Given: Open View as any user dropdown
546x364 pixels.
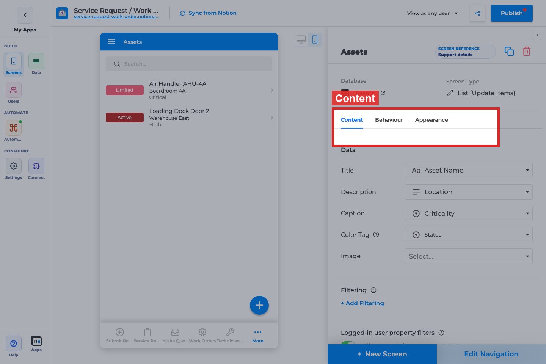Looking at the screenshot, I should [433, 13].
